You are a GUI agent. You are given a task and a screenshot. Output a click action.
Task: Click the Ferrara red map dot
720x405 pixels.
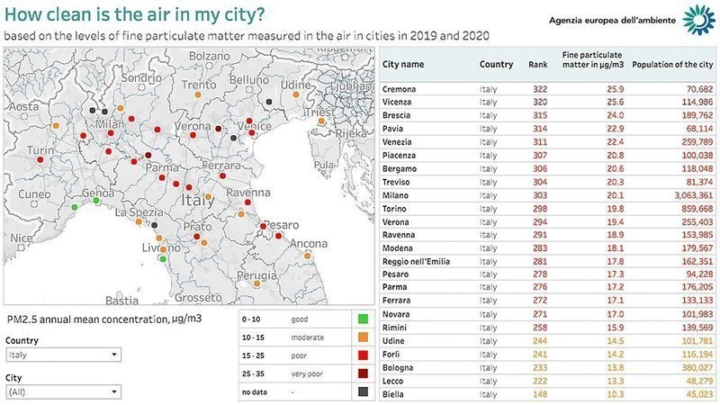(222, 175)
